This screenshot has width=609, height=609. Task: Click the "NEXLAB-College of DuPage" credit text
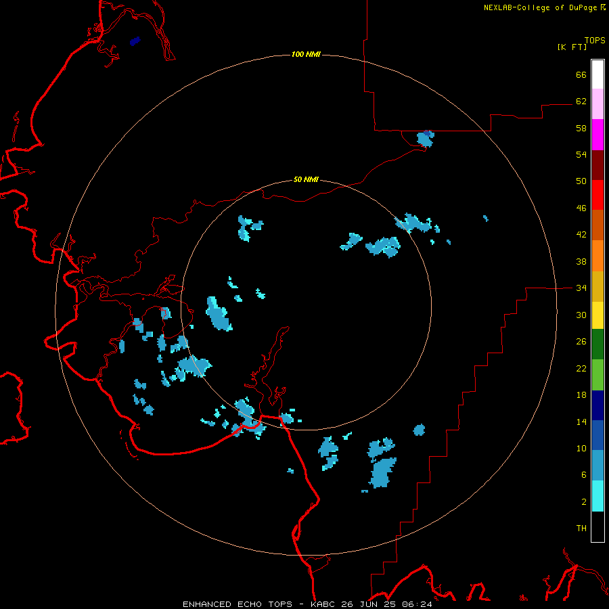[x=540, y=7]
